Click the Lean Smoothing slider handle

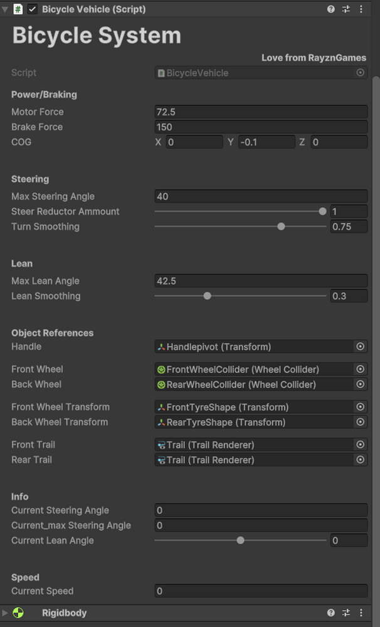pyautogui.click(x=207, y=296)
